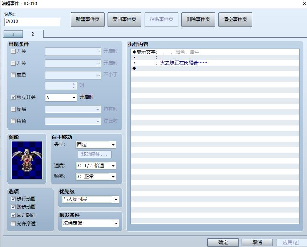Select the 显示文字 command line
The image size is (307, 247).
(x=215, y=52)
